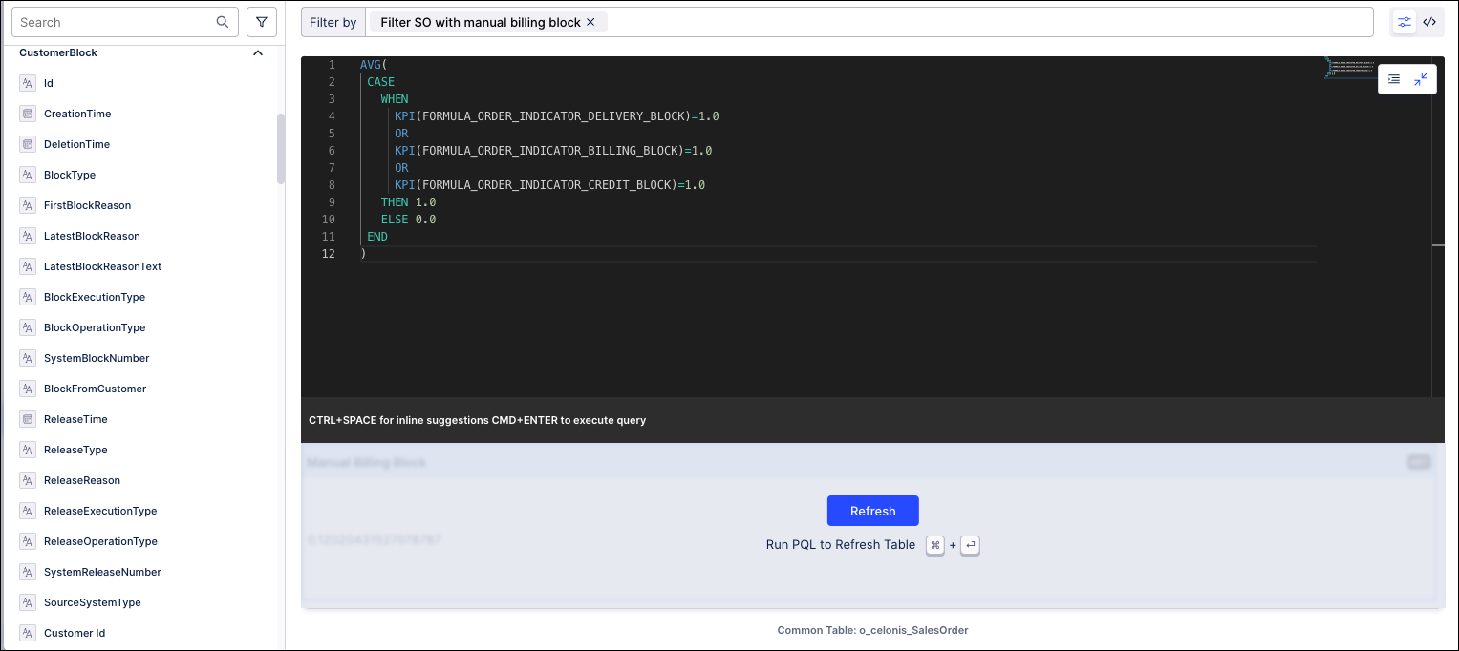Click the BlockFromCustomer type icon
The width and height of the screenshot is (1459, 651).
(x=27, y=388)
